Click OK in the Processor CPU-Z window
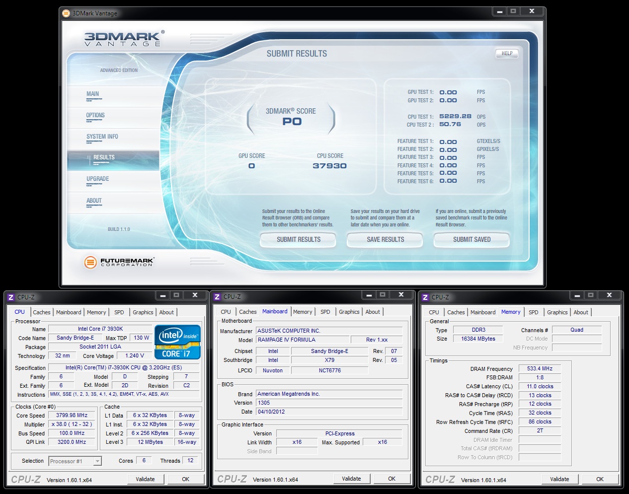Screen dimensions: 629x494 (x=186, y=479)
